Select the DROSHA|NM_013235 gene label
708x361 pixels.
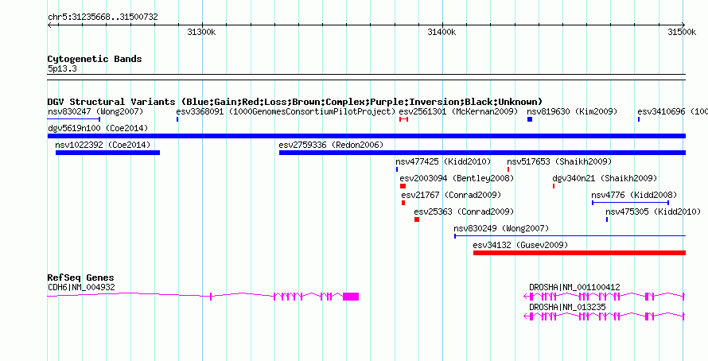tap(567, 307)
